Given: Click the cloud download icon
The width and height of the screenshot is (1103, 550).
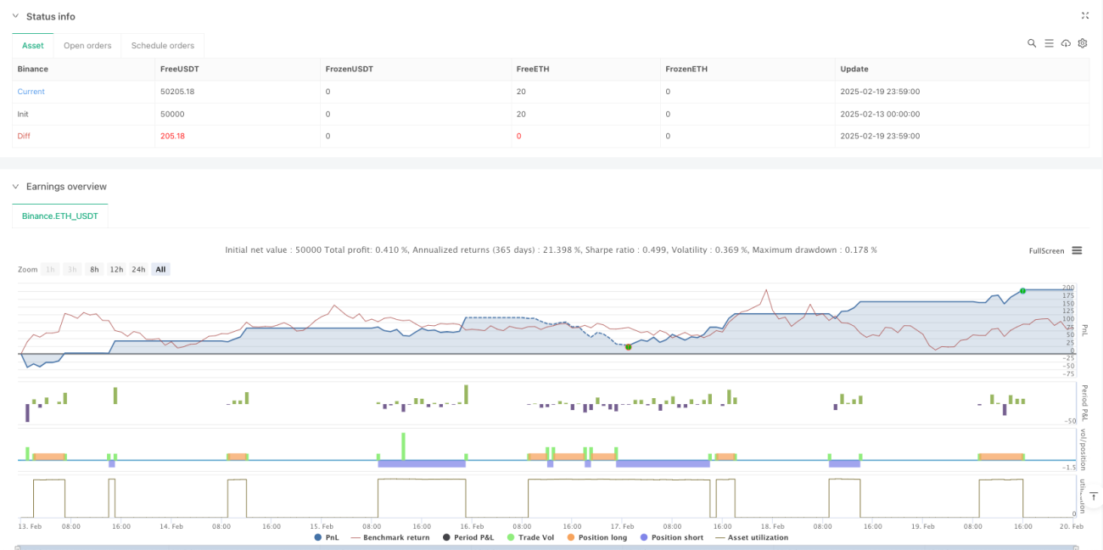Looking at the screenshot, I should (1066, 43).
